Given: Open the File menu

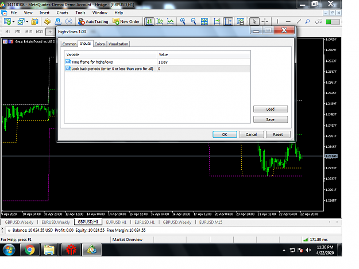Looking at the screenshot, I should [14, 13].
